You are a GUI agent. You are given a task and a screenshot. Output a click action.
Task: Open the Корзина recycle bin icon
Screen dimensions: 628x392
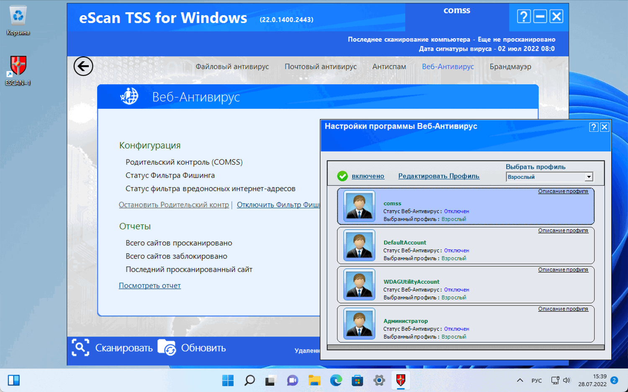point(18,20)
